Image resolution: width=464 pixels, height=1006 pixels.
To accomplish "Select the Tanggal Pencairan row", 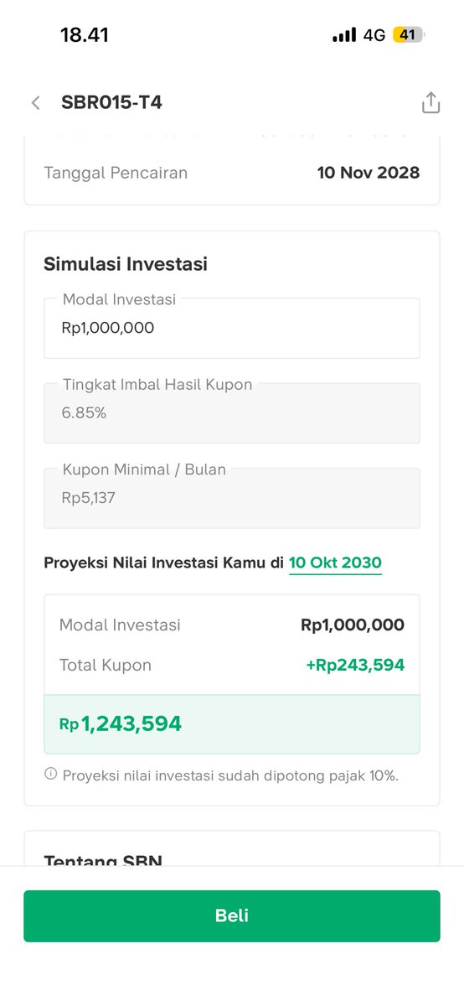I will tap(232, 173).
